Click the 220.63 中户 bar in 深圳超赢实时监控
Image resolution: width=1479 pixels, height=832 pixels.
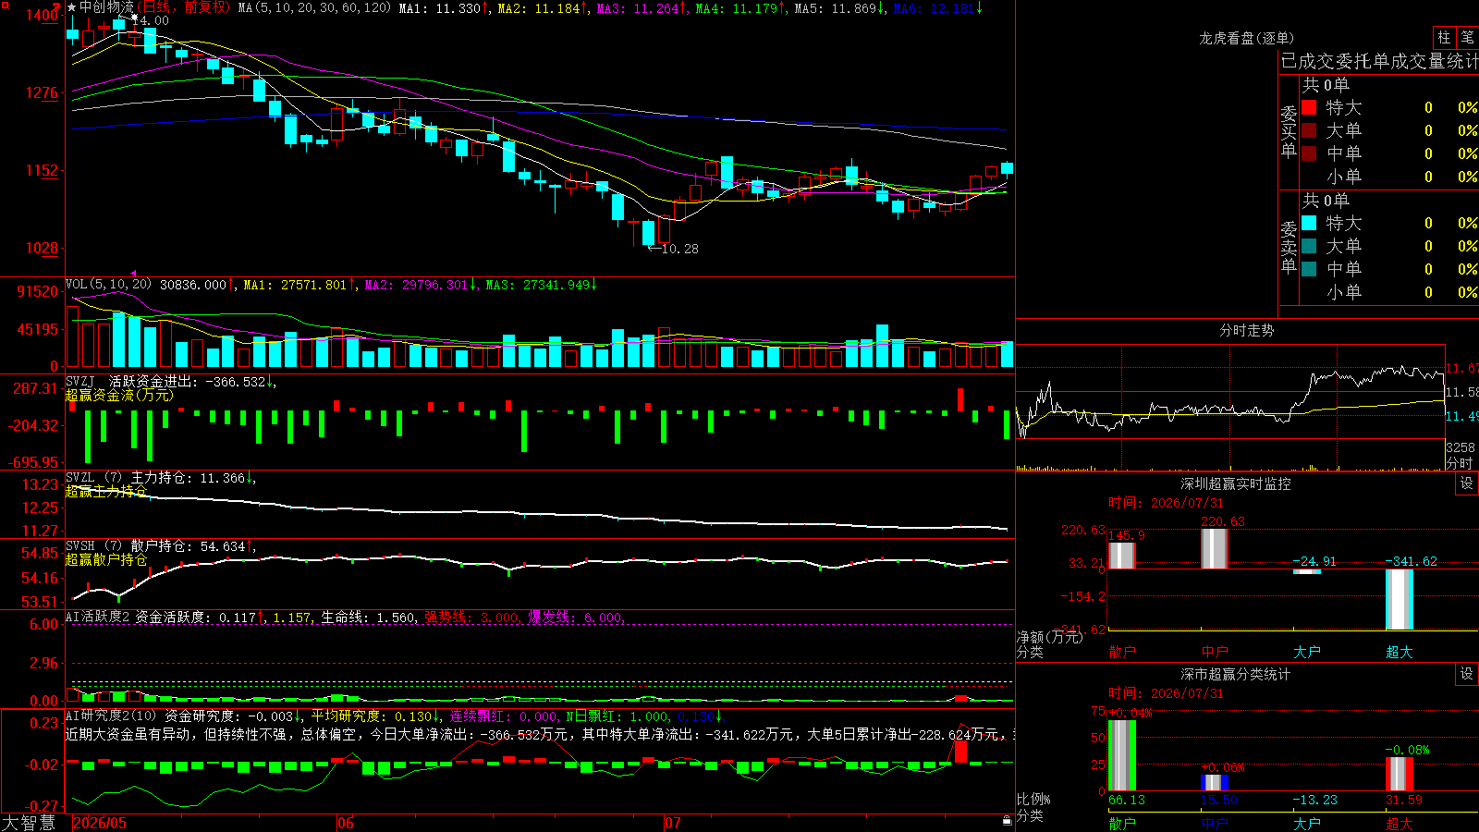[x=1215, y=548]
